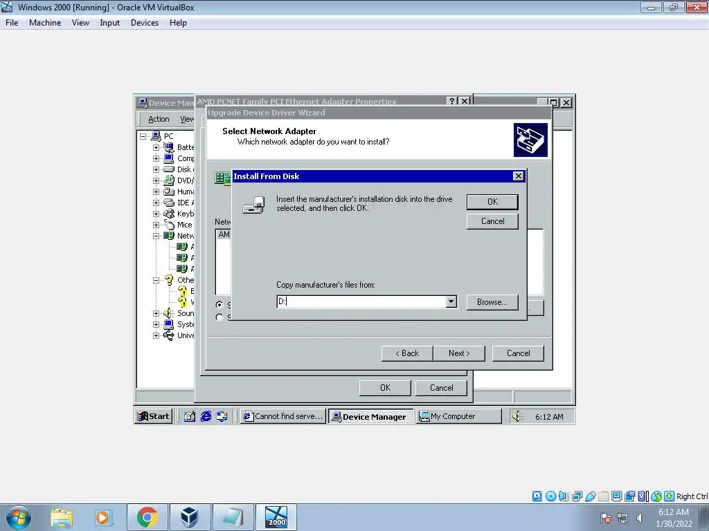This screenshot has width=709, height=531.
Task: Click the Mice icon in device tree
Action: [x=169, y=225]
